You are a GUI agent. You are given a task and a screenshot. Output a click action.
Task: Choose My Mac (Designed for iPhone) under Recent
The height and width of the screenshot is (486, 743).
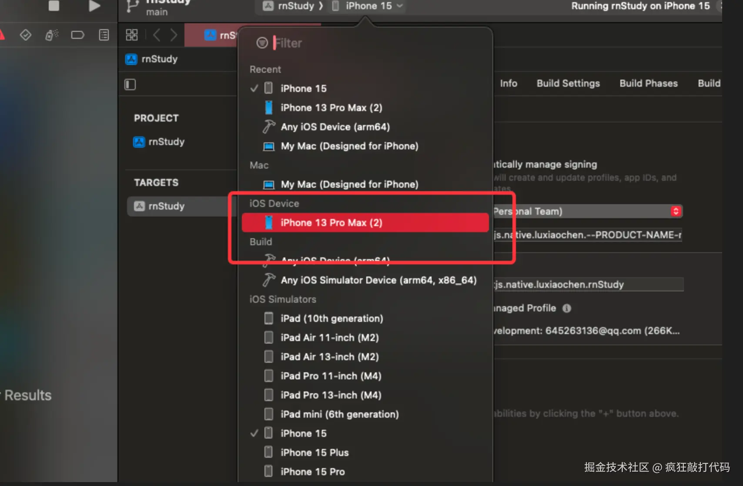(365, 146)
